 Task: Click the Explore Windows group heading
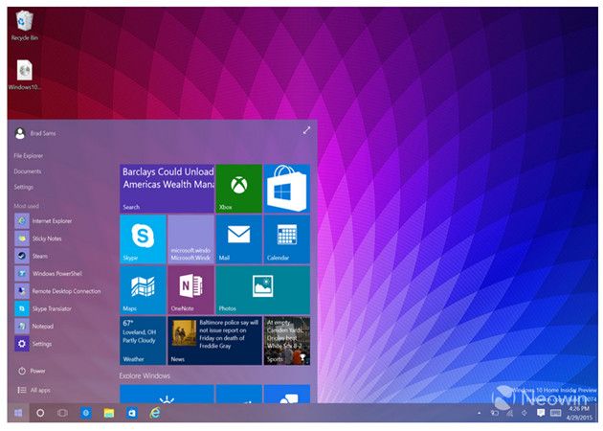145,375
